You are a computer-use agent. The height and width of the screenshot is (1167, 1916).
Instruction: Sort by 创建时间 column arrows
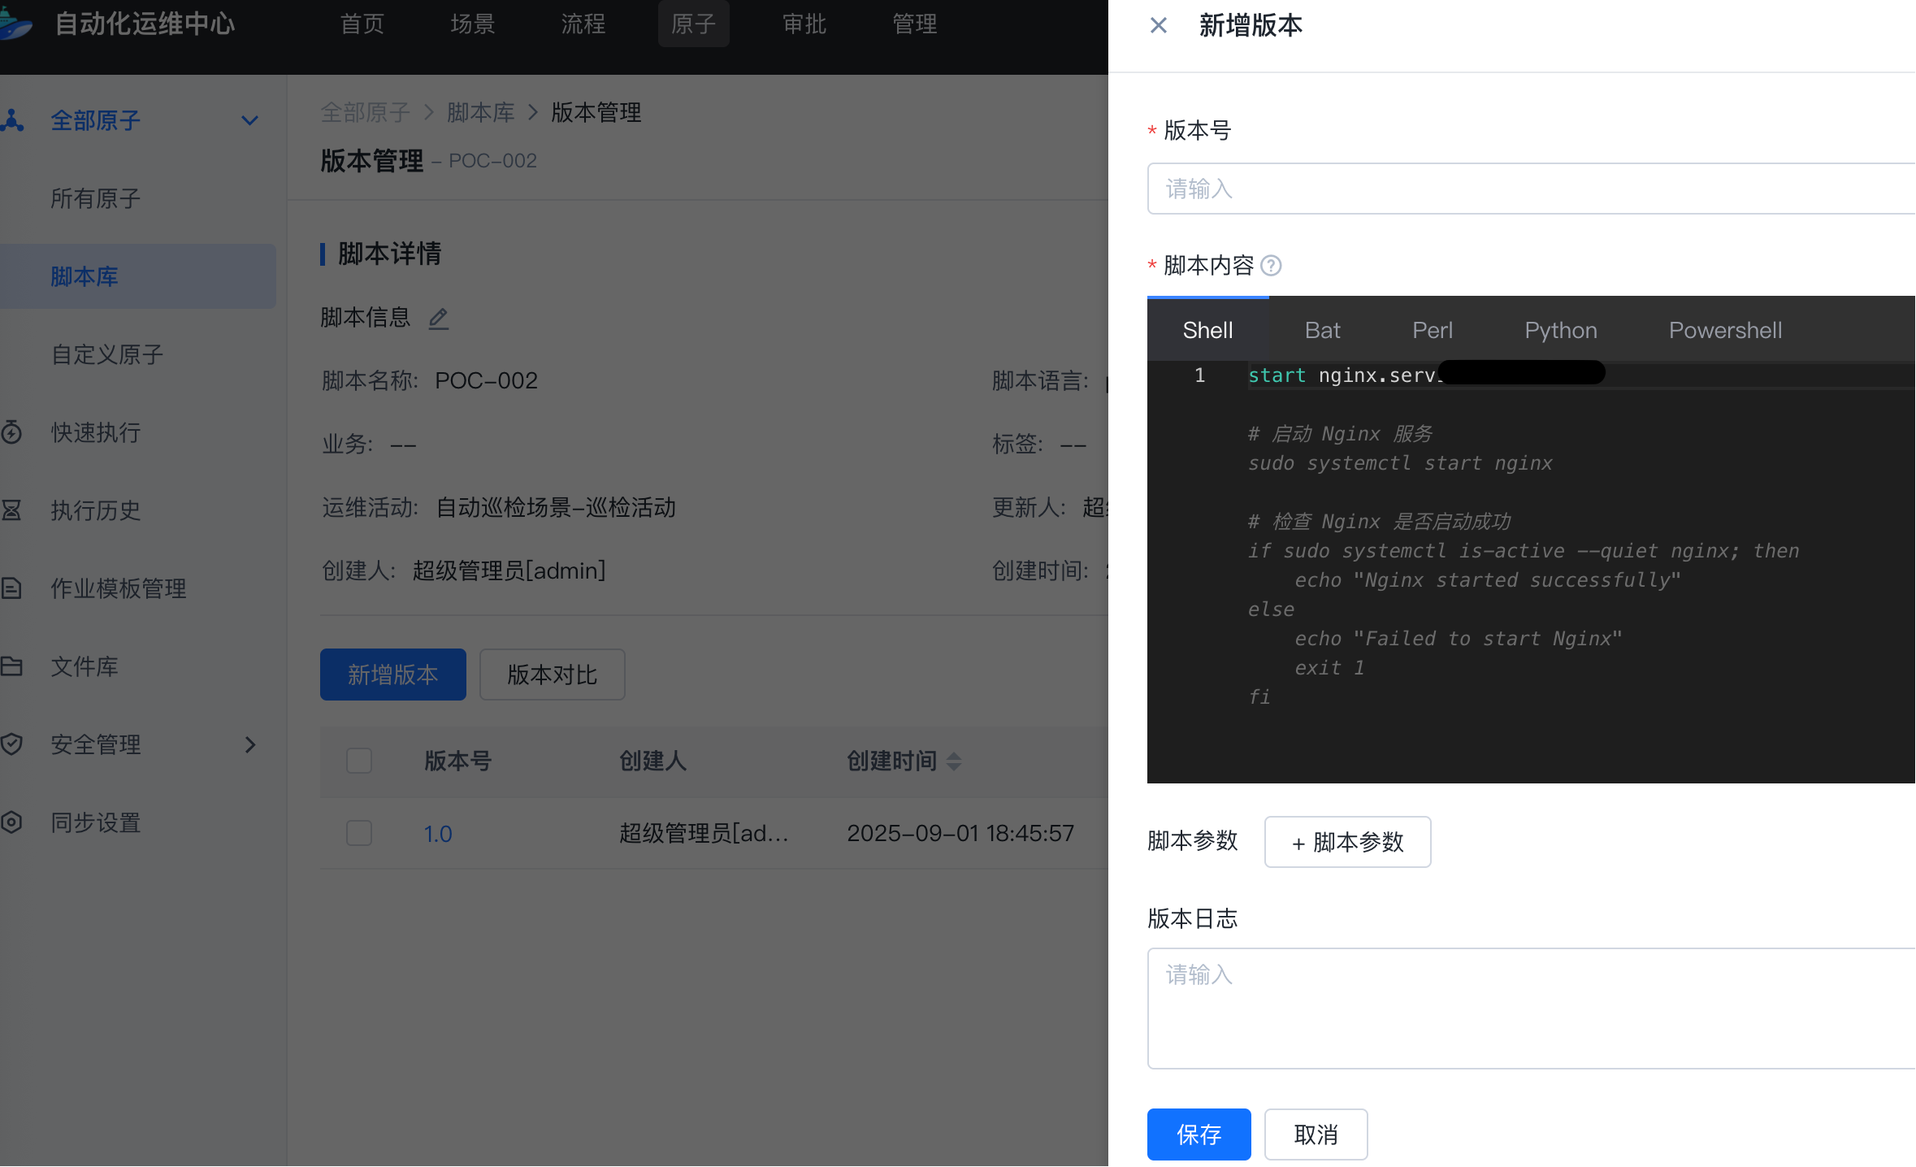point(954,761)
